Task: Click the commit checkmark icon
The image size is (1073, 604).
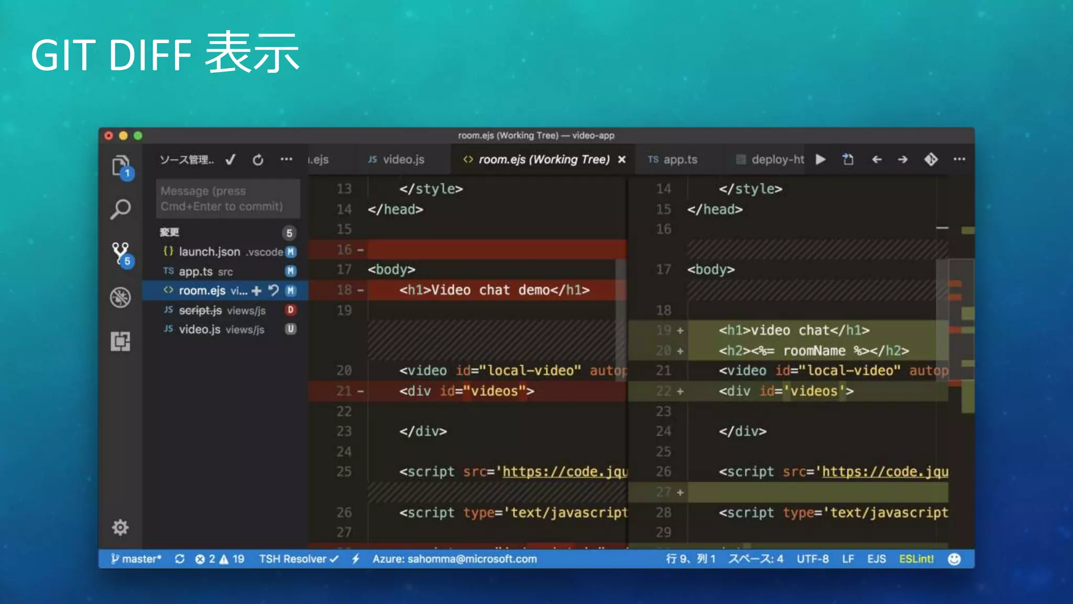Action: pos(231,159)
